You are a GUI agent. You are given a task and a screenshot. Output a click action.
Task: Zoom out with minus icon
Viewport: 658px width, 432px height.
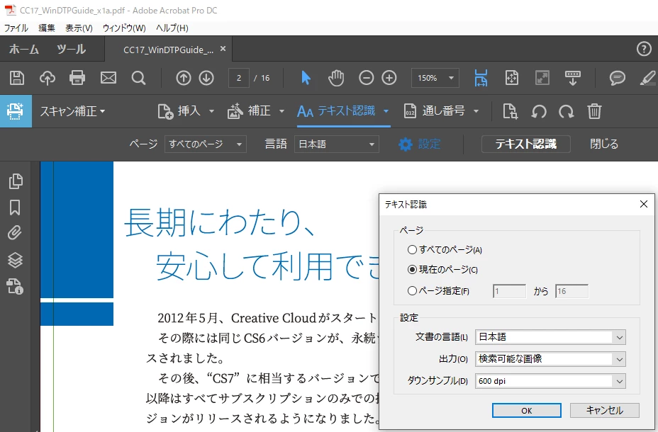367,78
